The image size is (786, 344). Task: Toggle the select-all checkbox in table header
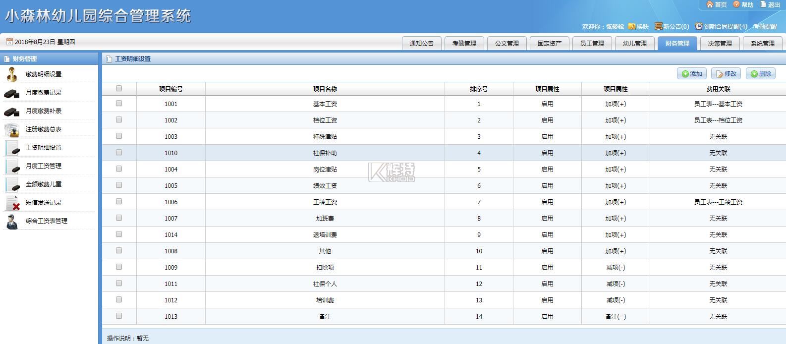click(119, 89)
